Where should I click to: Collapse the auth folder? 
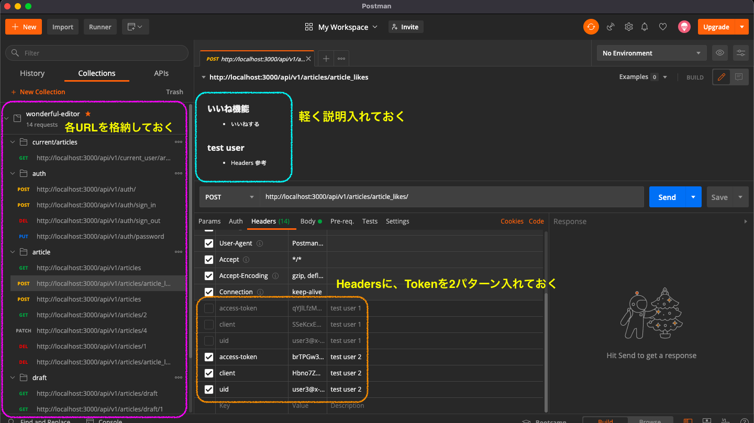click(x=13, y=173)
